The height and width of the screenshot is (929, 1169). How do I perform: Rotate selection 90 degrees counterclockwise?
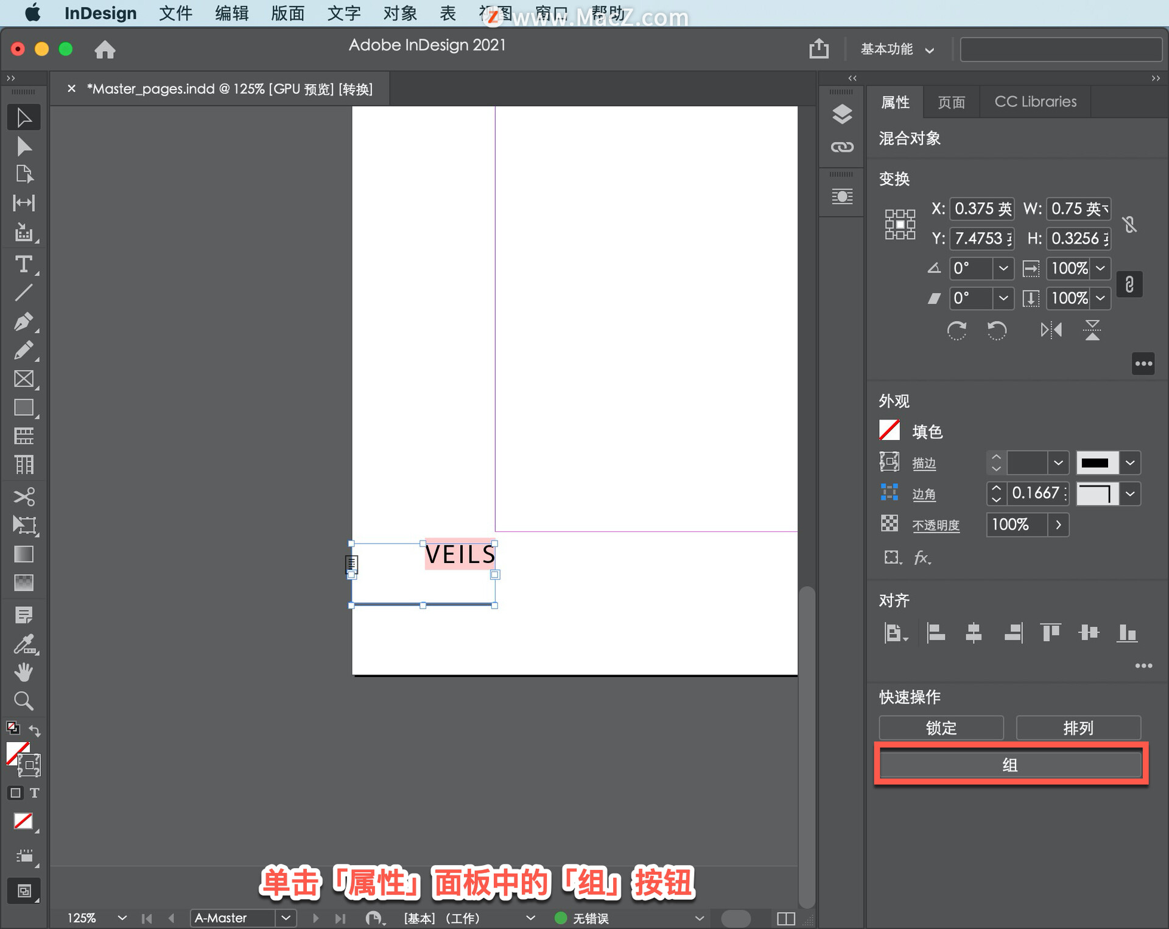pyautogui.click(x=997, y=331)
